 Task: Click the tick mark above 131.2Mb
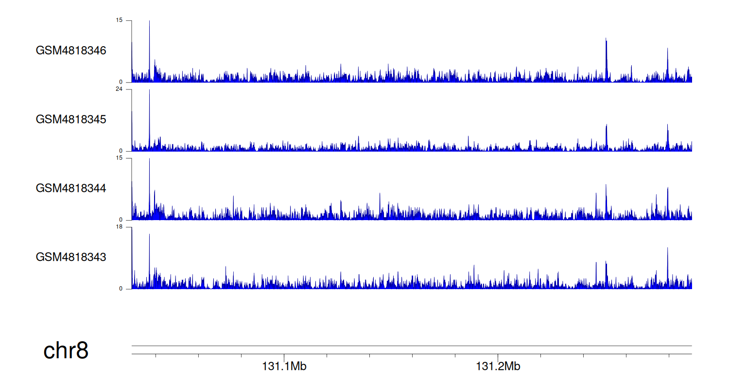[x=498, y=356]
